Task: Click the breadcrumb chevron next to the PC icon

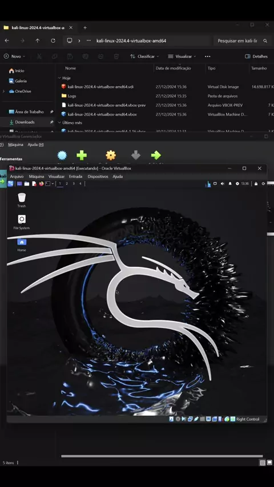Action: point(79,40)
